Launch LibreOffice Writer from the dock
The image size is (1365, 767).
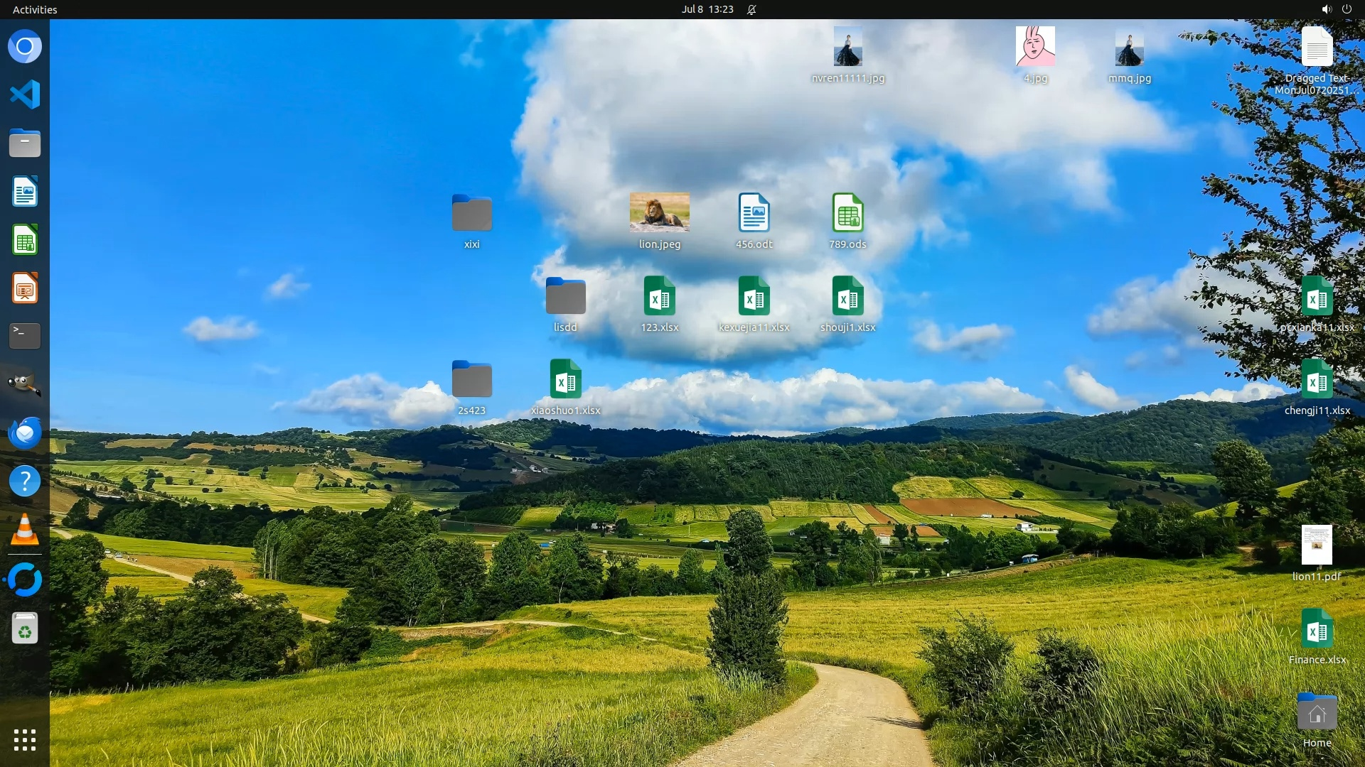click(25, 192)
